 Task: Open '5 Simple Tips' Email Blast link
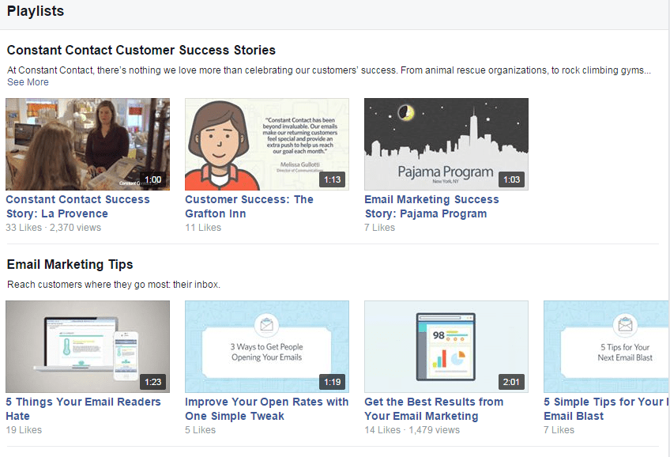[x=606, y=409]
